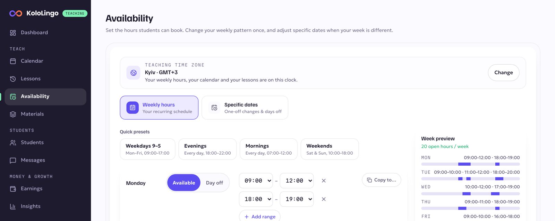Click the Materials layers icon
The width and height of the screenshot is (555, 221).
[x=13, y=114]
